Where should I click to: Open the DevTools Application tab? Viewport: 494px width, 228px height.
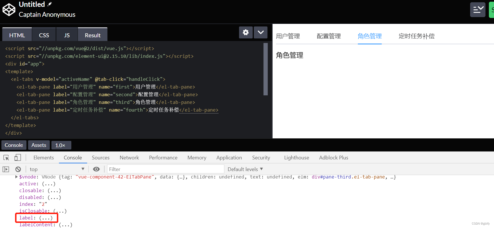pyautogui.click(x=229, y=158)
